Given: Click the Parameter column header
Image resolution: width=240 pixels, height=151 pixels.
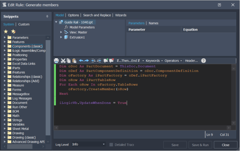Looking at the screenshot, I should tap(154, 30).
